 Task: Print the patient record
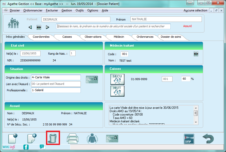pos(72,138)
